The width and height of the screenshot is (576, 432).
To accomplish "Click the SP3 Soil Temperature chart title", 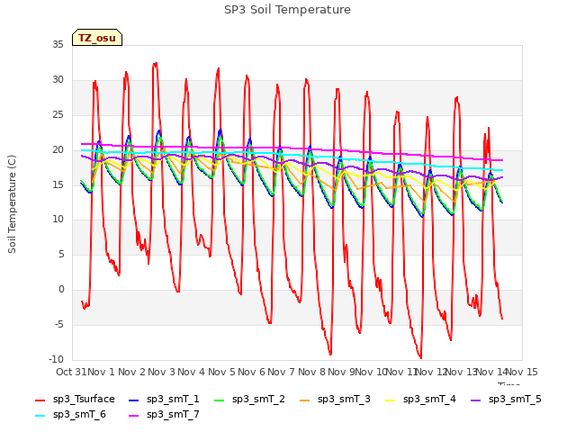I will [x=287, y=10].
